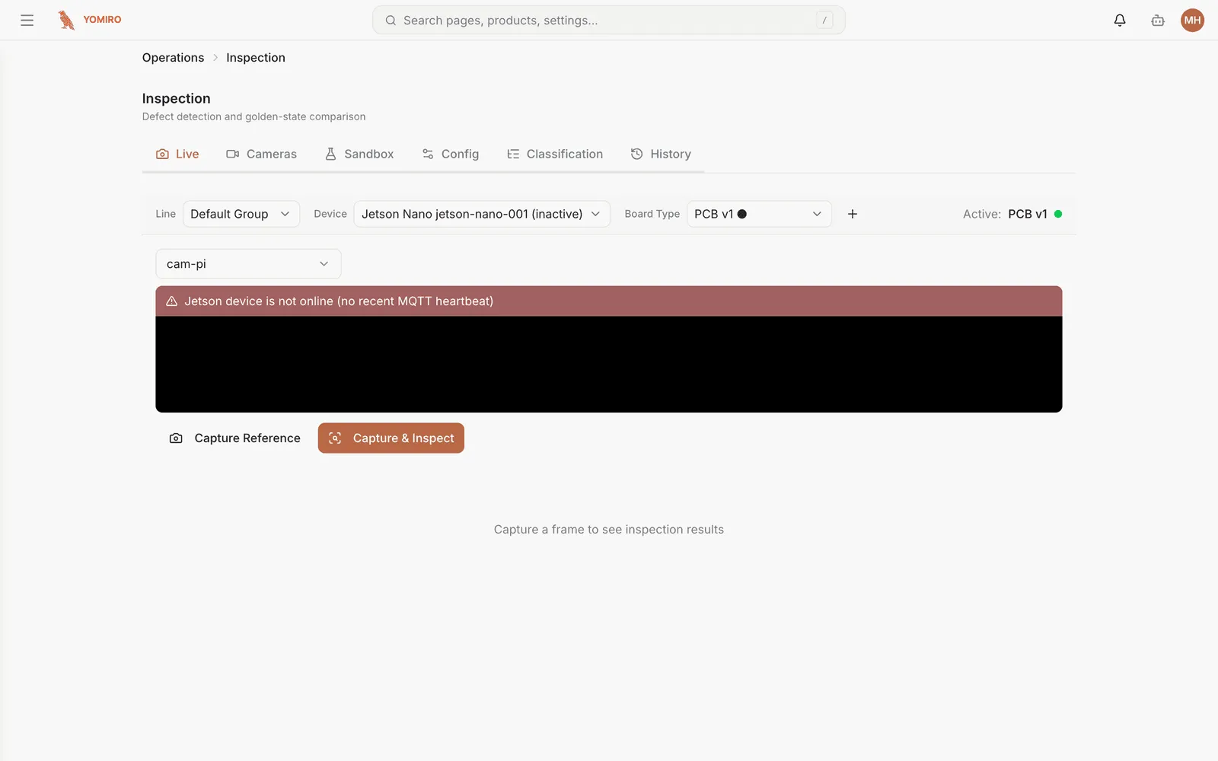Click the slash shortcut badge in search

824,21
